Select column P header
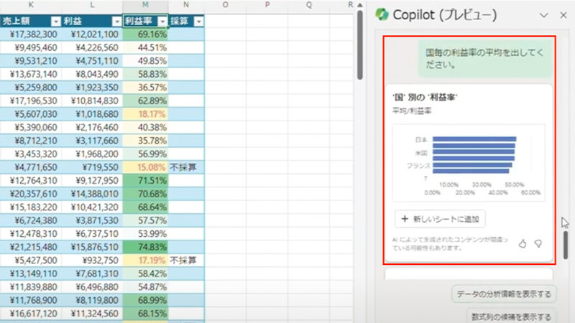Screen dimensions: 575x323 click(x=267, y=6)
